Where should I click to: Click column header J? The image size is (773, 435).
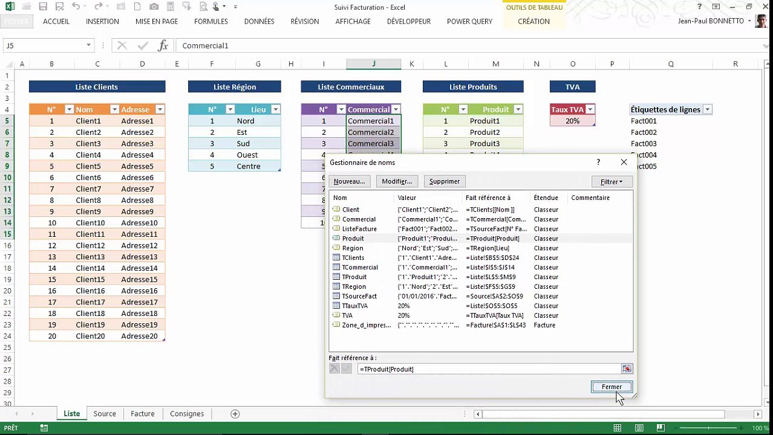point(373,64)
